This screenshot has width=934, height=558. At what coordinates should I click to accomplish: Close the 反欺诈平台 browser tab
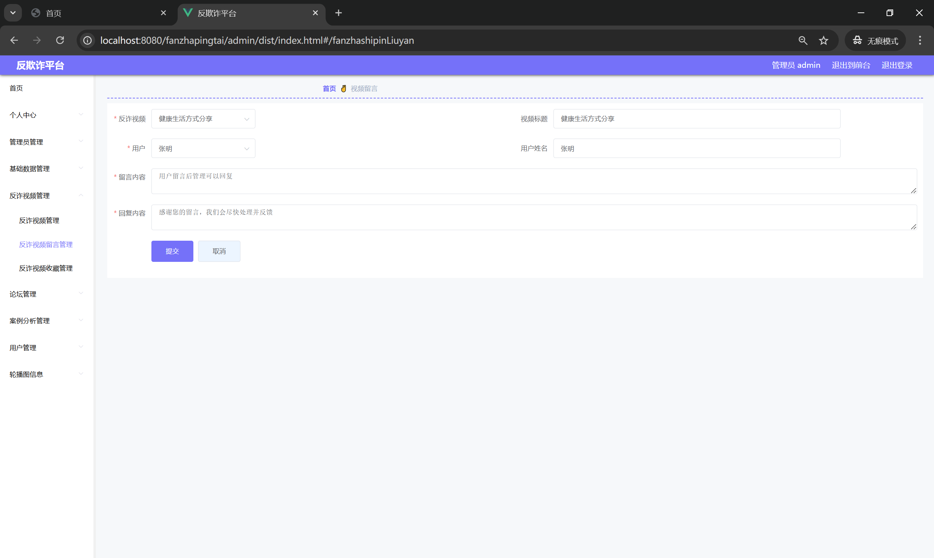pyautogui.click(x=315, y=13)
